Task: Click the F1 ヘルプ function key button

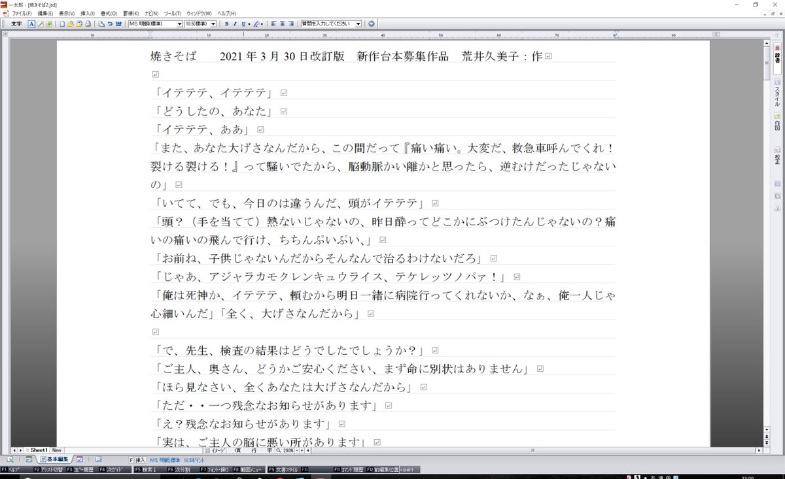Action: pos(16,469)
